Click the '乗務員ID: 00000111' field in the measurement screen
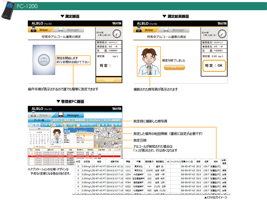Image resolution: width=267 pixels, height=201 pixels. click(109, 42)
